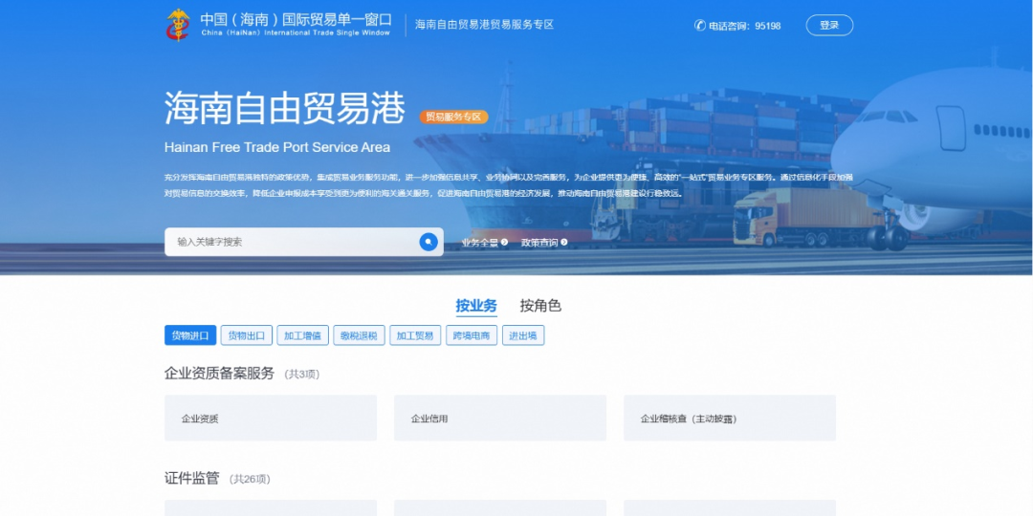Click the arrow icon next to 业务全景
This screenshot has width=1033, height=516.
[504, 243]
